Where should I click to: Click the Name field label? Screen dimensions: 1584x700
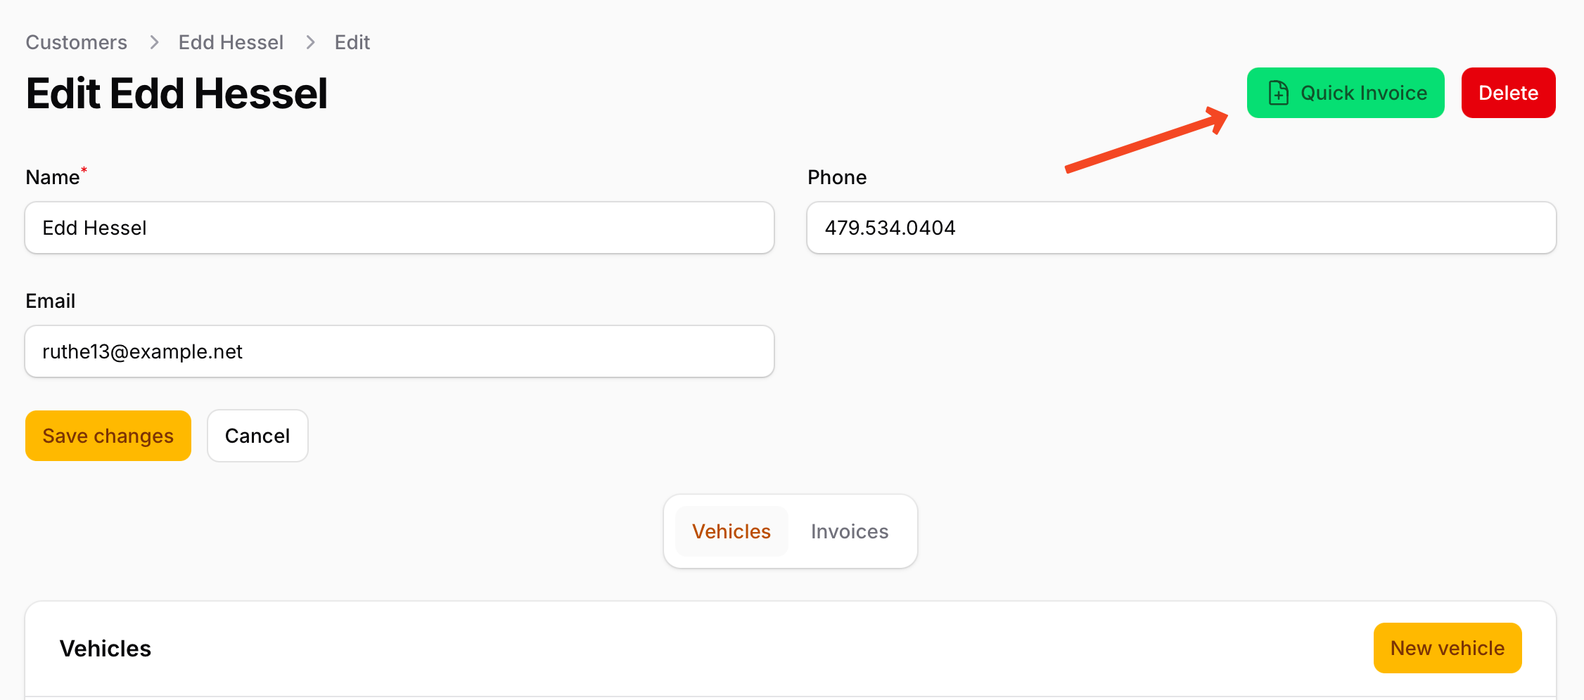[x=53, y=177]
